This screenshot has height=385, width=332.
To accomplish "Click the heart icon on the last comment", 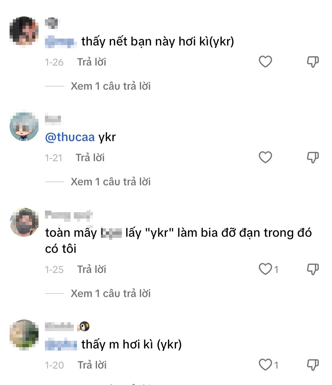I will 266,365.
